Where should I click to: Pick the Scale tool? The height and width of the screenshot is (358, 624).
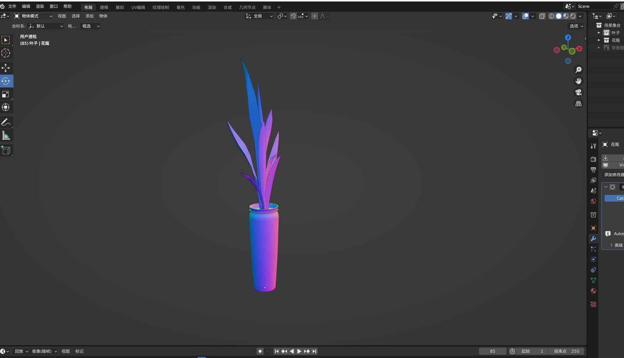6,94
